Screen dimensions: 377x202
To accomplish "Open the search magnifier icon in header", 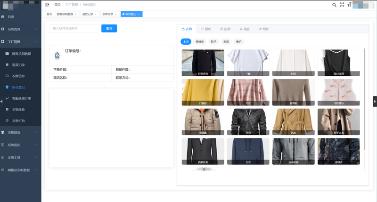I will pyautogui.click(x=334, y=5).
